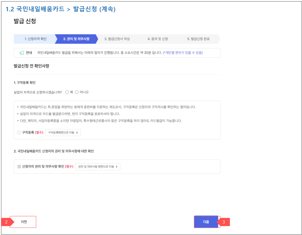This screenshot has width=302, height=235.
Task: Click the megaphone icon next to 안내
Action: (x=22, y=53)
